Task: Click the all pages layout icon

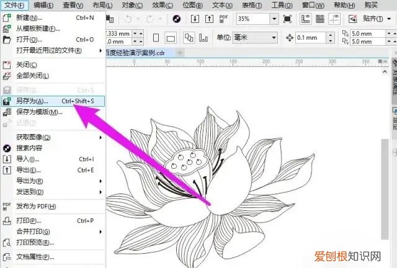Action: (x=189, y=38)
